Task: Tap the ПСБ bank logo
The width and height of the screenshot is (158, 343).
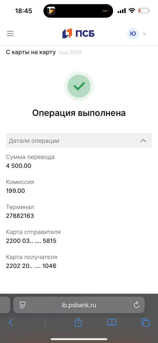Action: coord(78,33)
